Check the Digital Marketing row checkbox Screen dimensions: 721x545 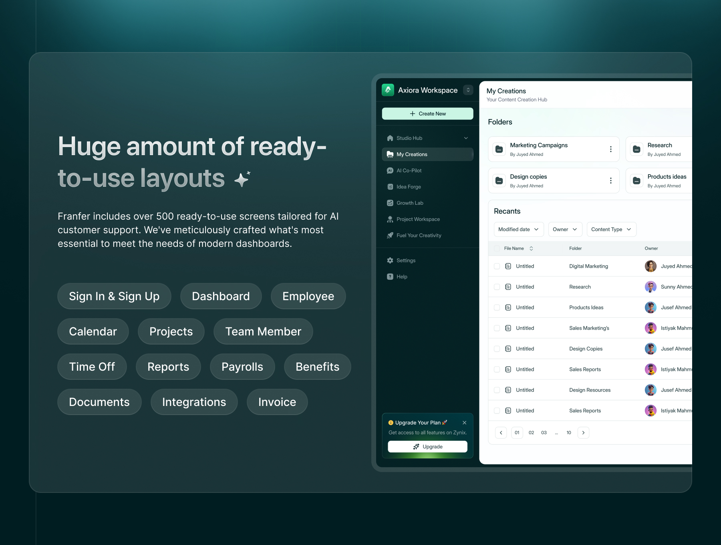(497, 266)
